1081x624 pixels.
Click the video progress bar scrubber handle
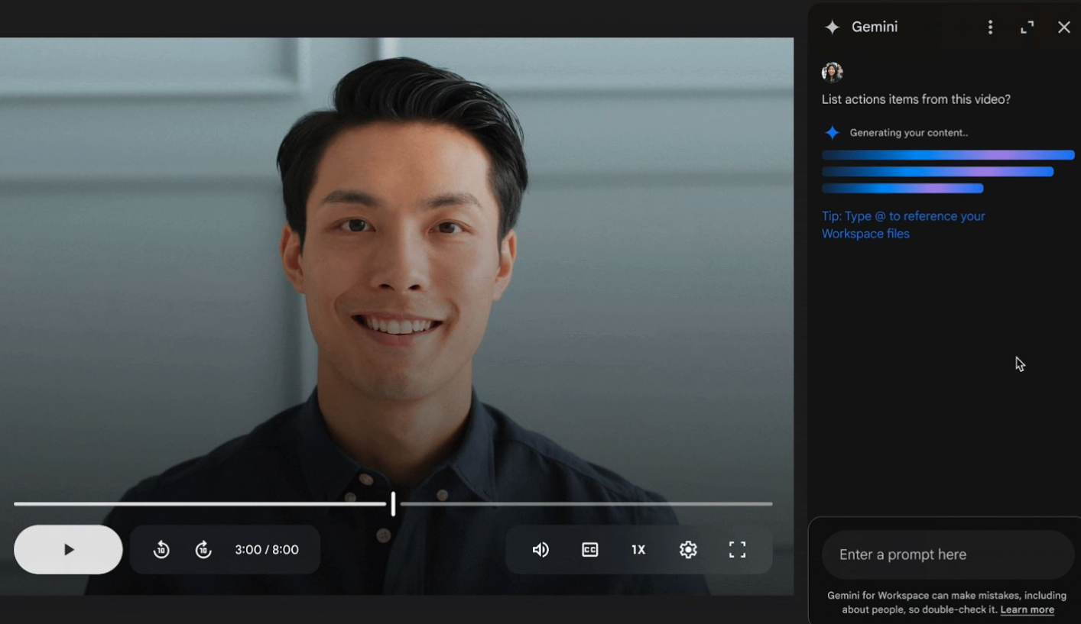click(x=393, y=503)
